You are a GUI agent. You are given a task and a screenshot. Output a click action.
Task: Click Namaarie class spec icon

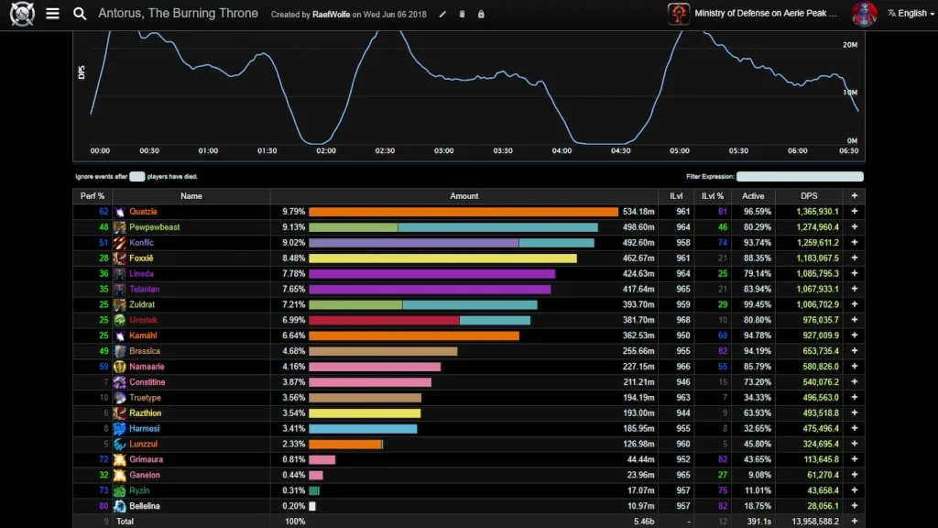[x=120, y=367]
